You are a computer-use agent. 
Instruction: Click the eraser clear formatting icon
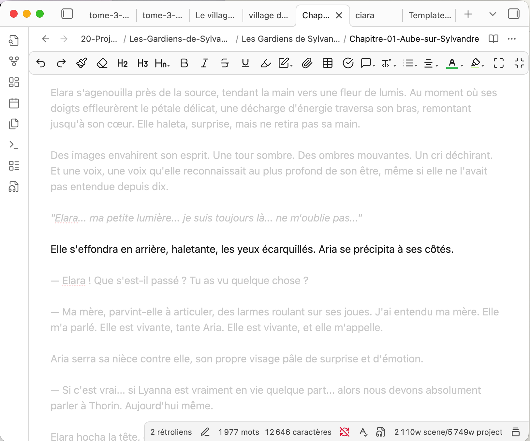point(102,63)
